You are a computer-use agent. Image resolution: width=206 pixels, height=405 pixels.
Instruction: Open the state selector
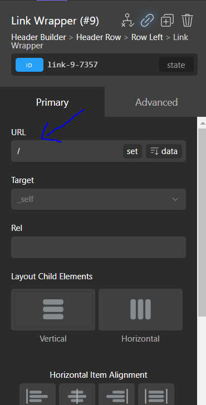176,65
